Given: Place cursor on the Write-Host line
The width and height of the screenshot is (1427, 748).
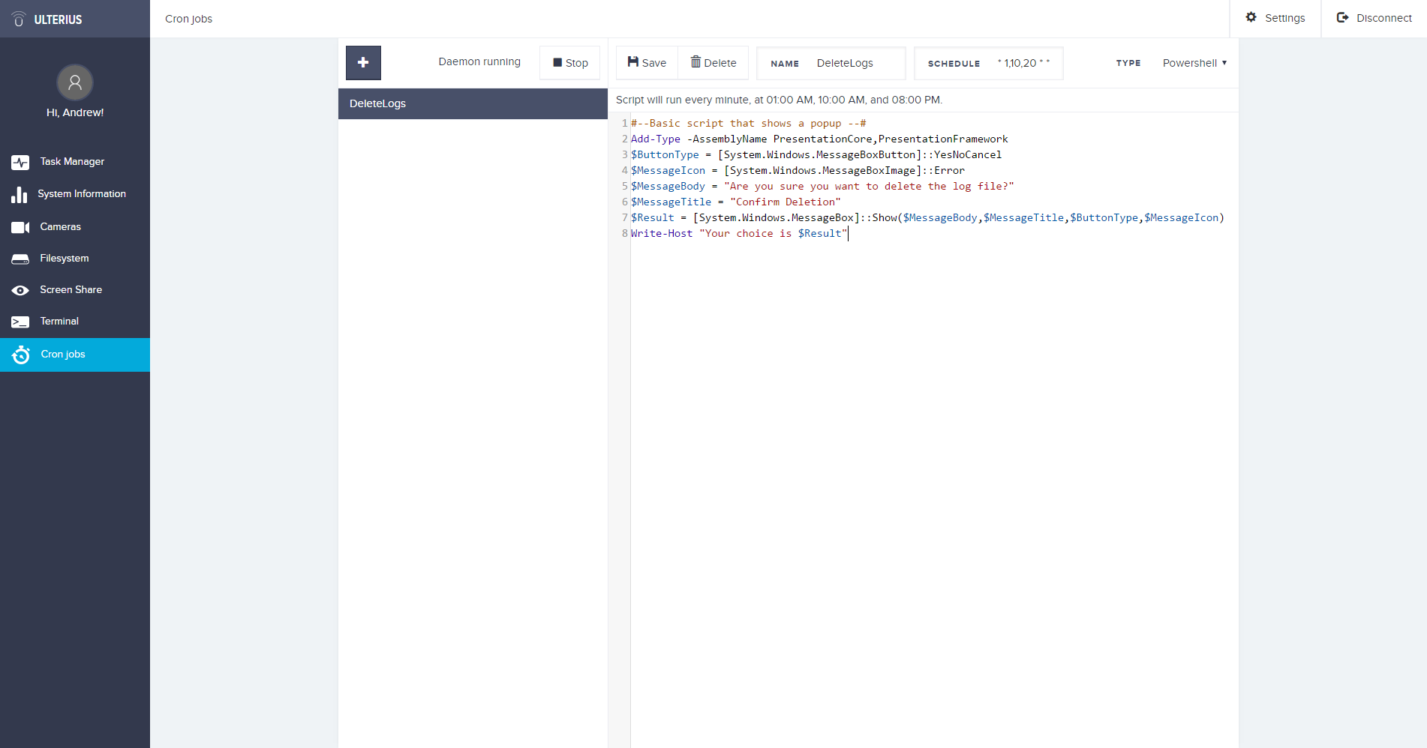Looking at the screenshot, I should click(x=739, y=233).
